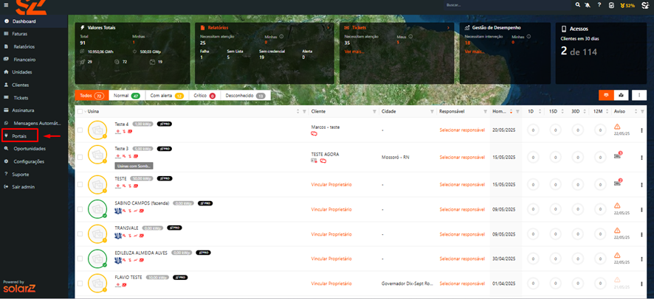Viewport: 654px width, 299px height.
Task: Tick the checkbox for the Teste 4 row
Action: click(x=80, y=130)
